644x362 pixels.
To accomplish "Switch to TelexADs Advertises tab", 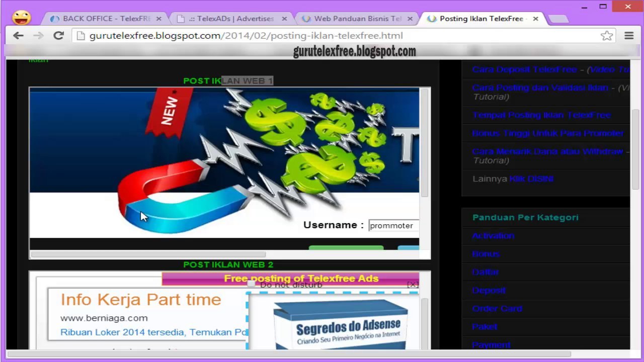I will (231, 19).
